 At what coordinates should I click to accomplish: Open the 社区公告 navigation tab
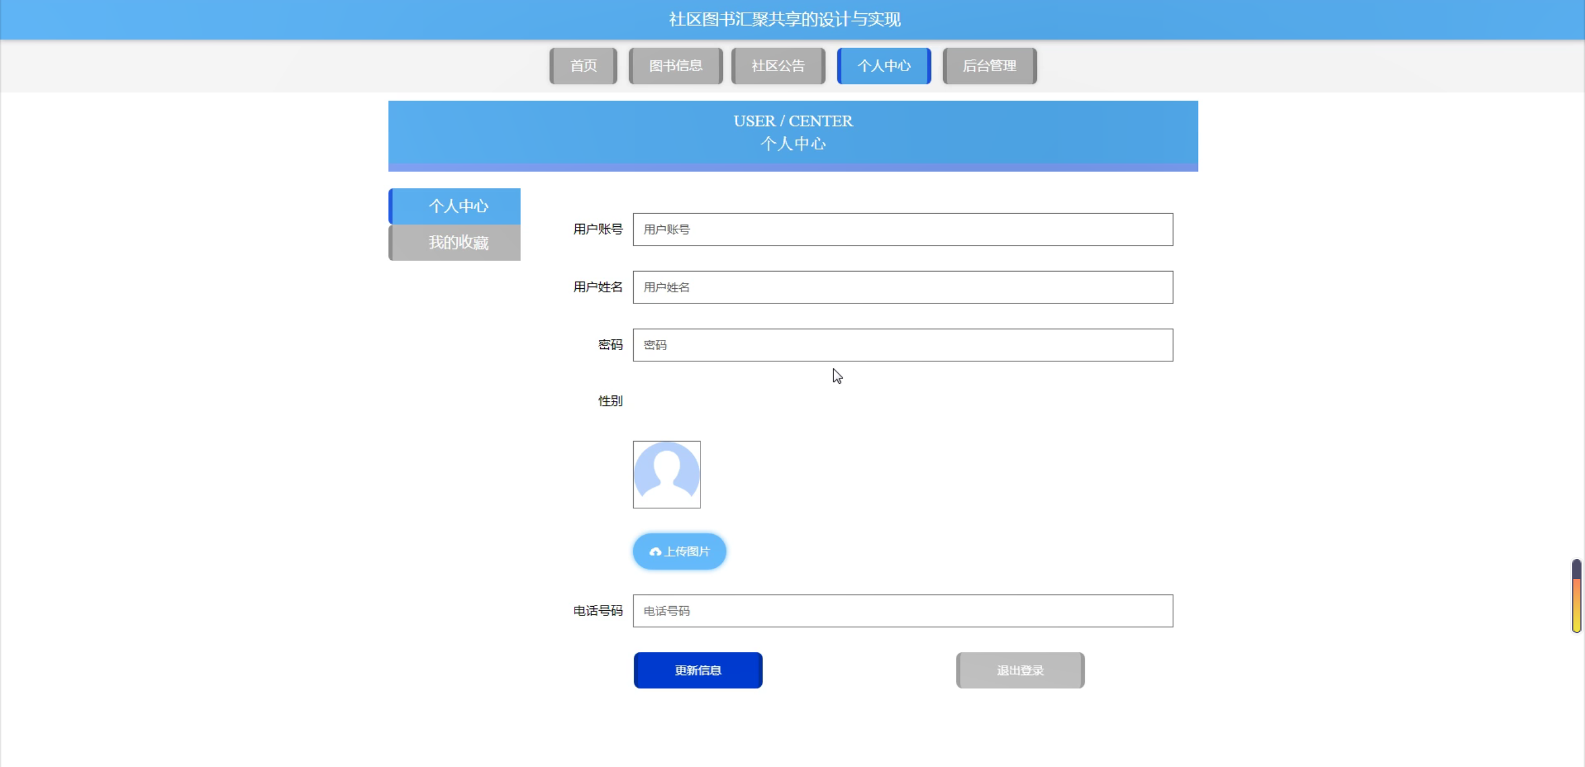(778, 66)
